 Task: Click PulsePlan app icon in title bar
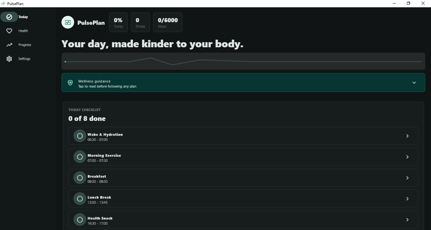pos(3,3)
